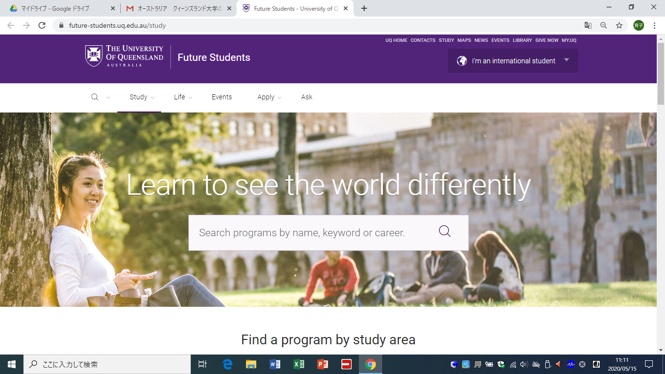This screenshot has width=665, height=374.
Task: Open the LIBRARY link
Action: [522, 40]
